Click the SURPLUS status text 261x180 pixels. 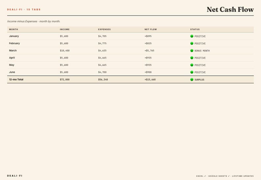pos(200,80)
